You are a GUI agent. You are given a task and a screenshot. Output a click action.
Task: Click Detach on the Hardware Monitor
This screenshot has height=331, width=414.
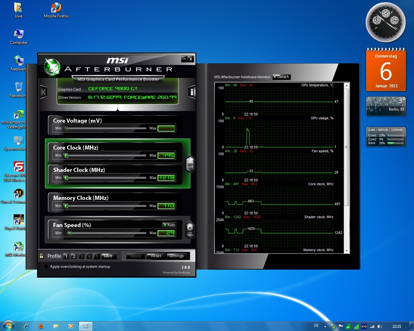point(282,77)
